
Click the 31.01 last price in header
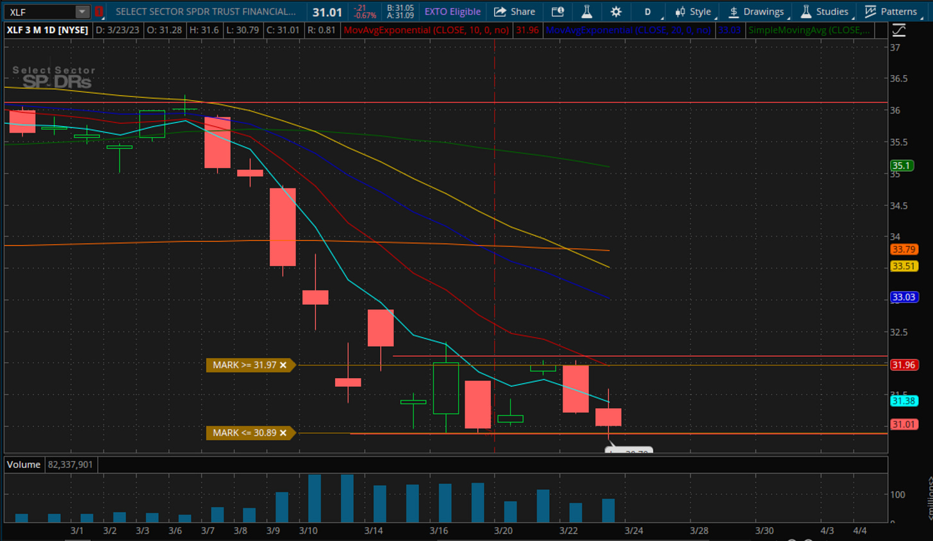tap(327, 12)
